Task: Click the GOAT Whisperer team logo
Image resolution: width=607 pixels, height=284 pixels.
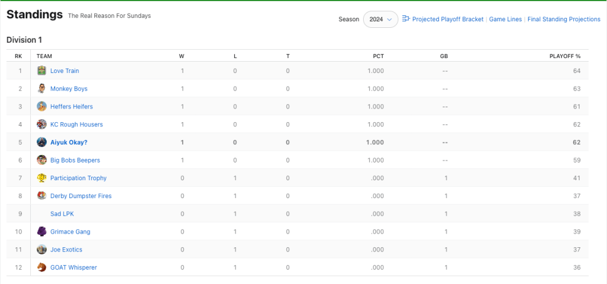Action: point(42,267)
